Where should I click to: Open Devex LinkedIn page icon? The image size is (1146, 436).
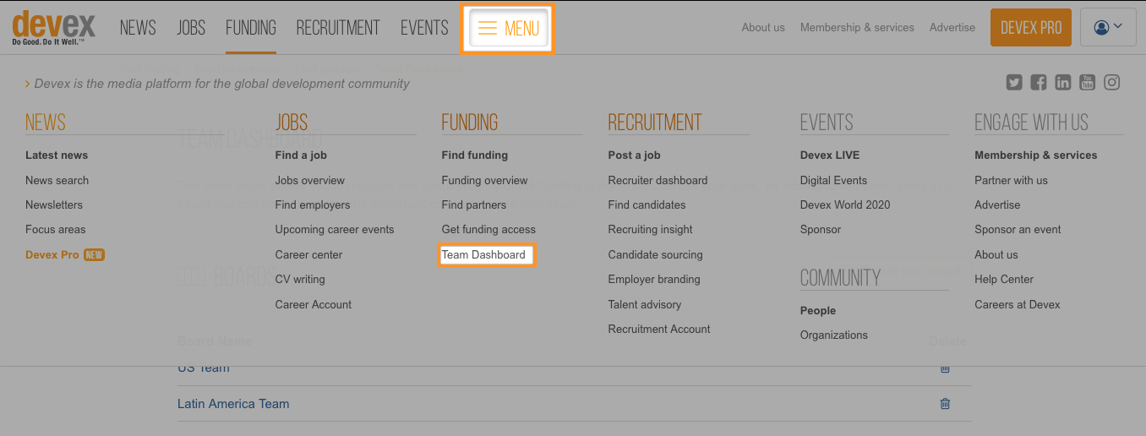click(x=1063, y=83)
